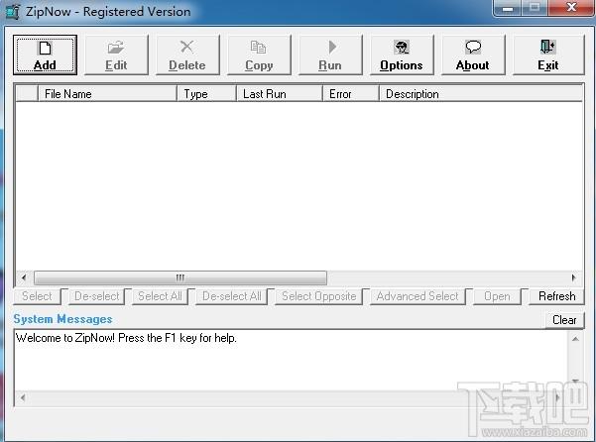Click the blank first column header
Image resolution: width=596 pixels, height=442 pixels.
coord(27,93)
